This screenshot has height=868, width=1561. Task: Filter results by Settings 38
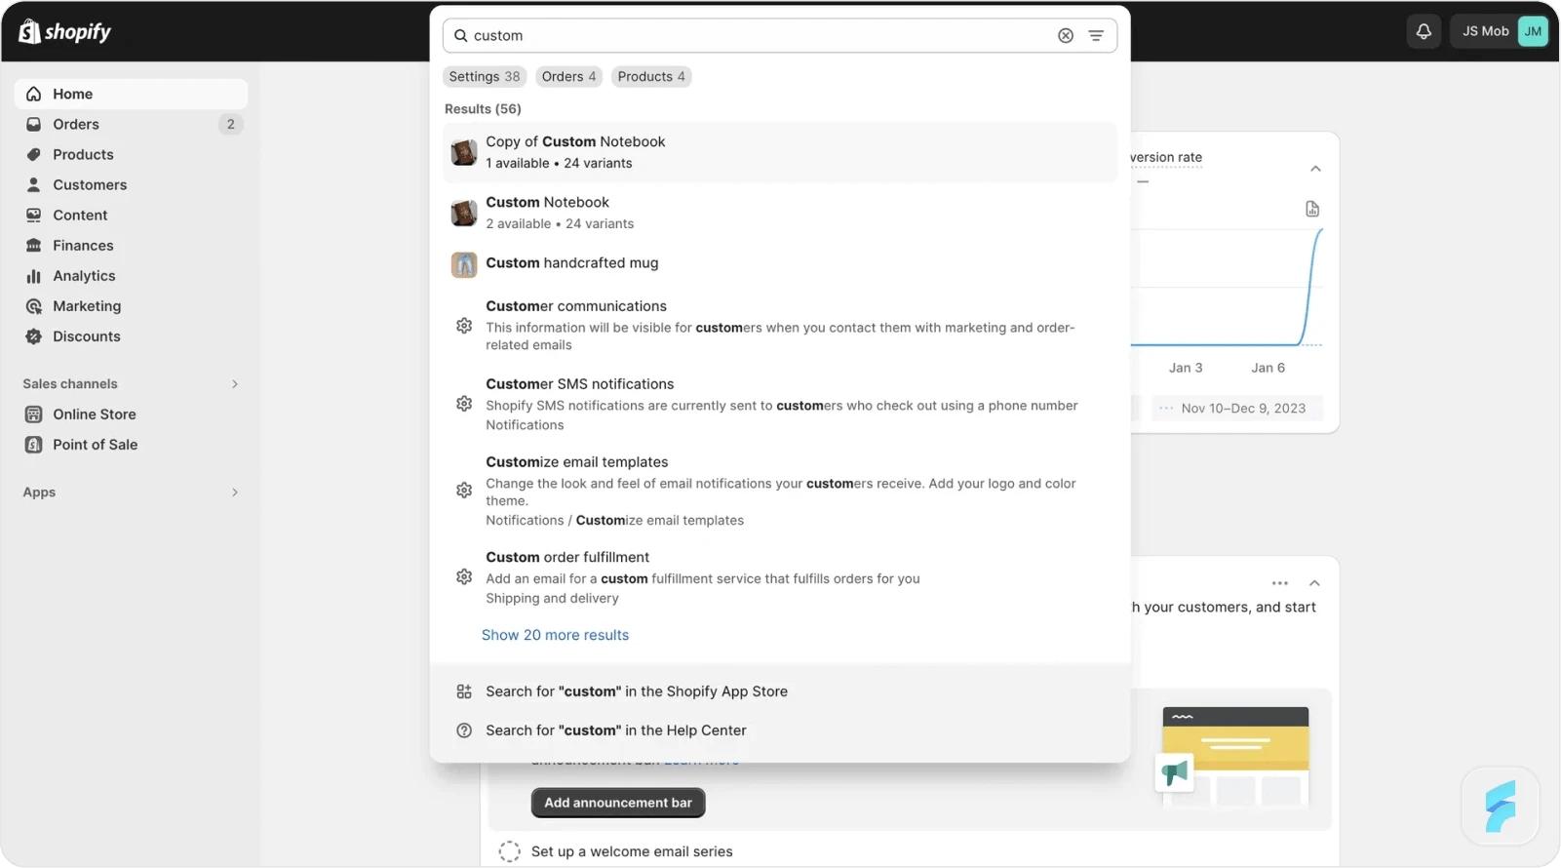coord(485,76)
